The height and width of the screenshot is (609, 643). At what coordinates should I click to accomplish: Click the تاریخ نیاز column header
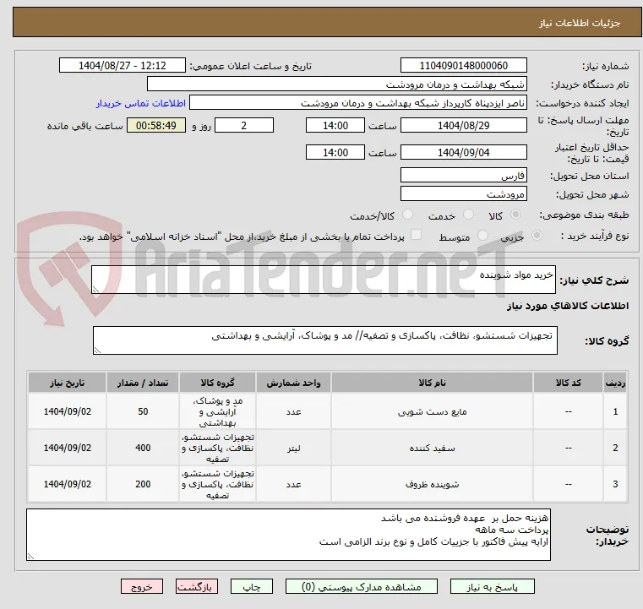click(x=68, y=383)
